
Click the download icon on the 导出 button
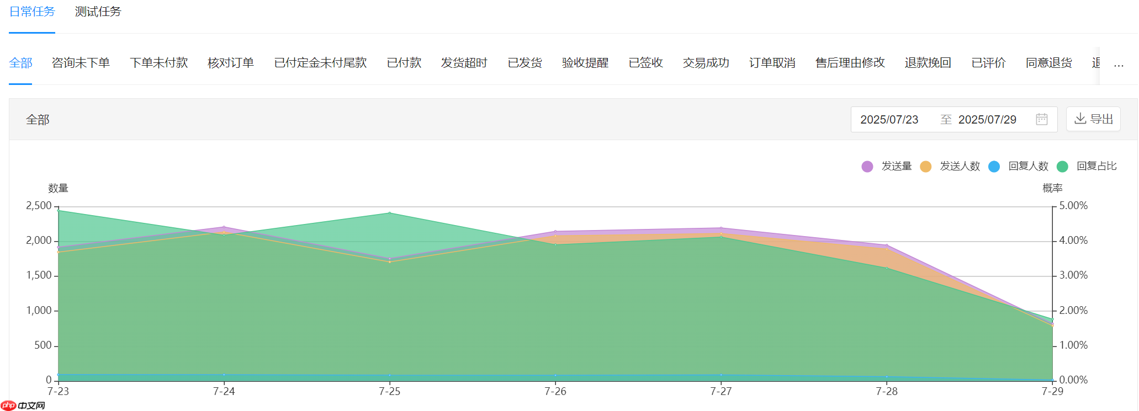click(1080, 119)
